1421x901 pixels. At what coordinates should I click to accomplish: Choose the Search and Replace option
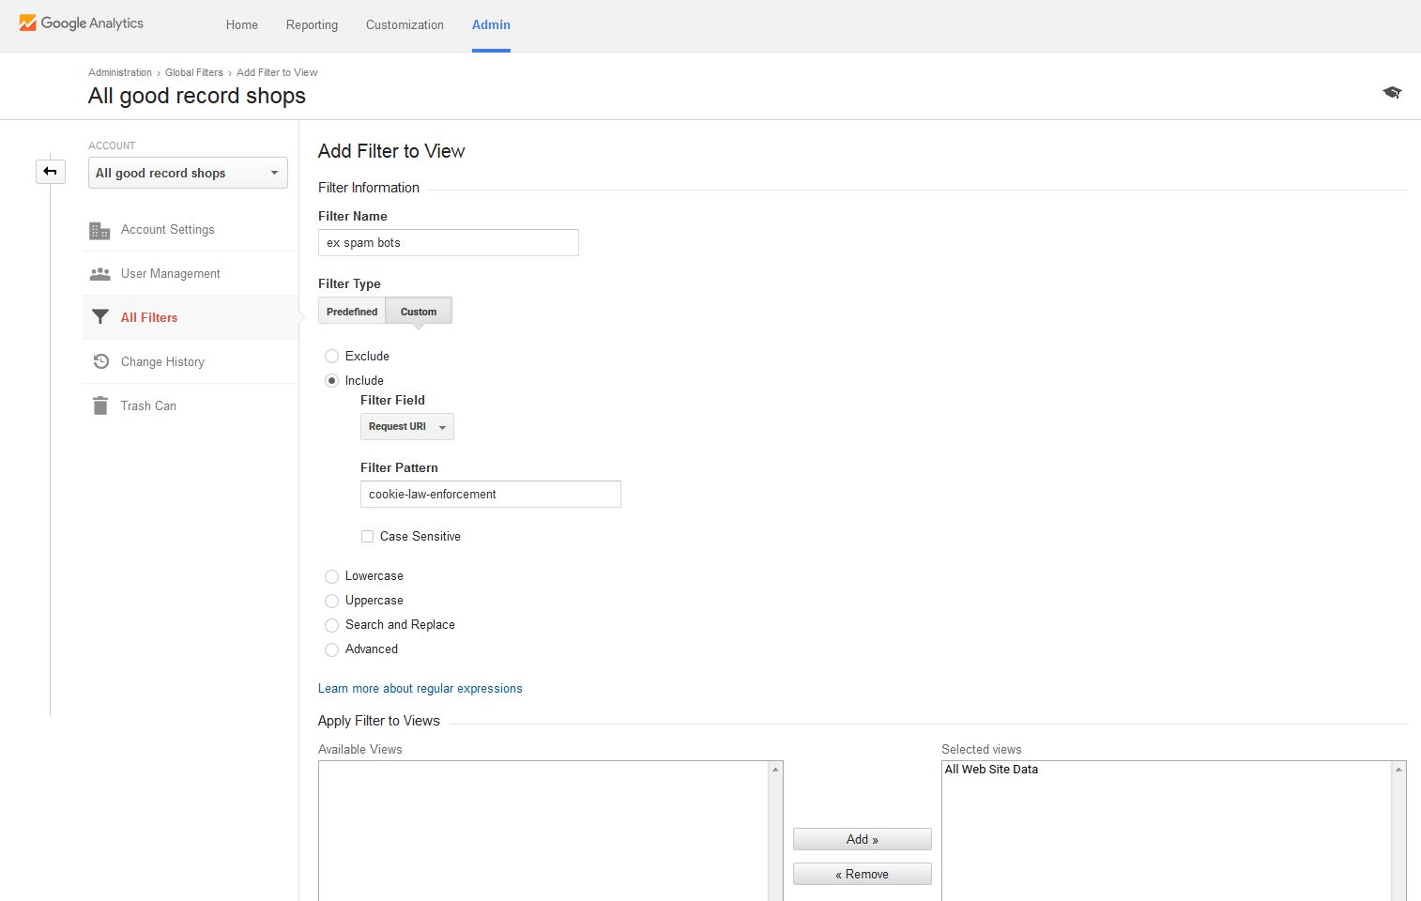coord(331,625)
